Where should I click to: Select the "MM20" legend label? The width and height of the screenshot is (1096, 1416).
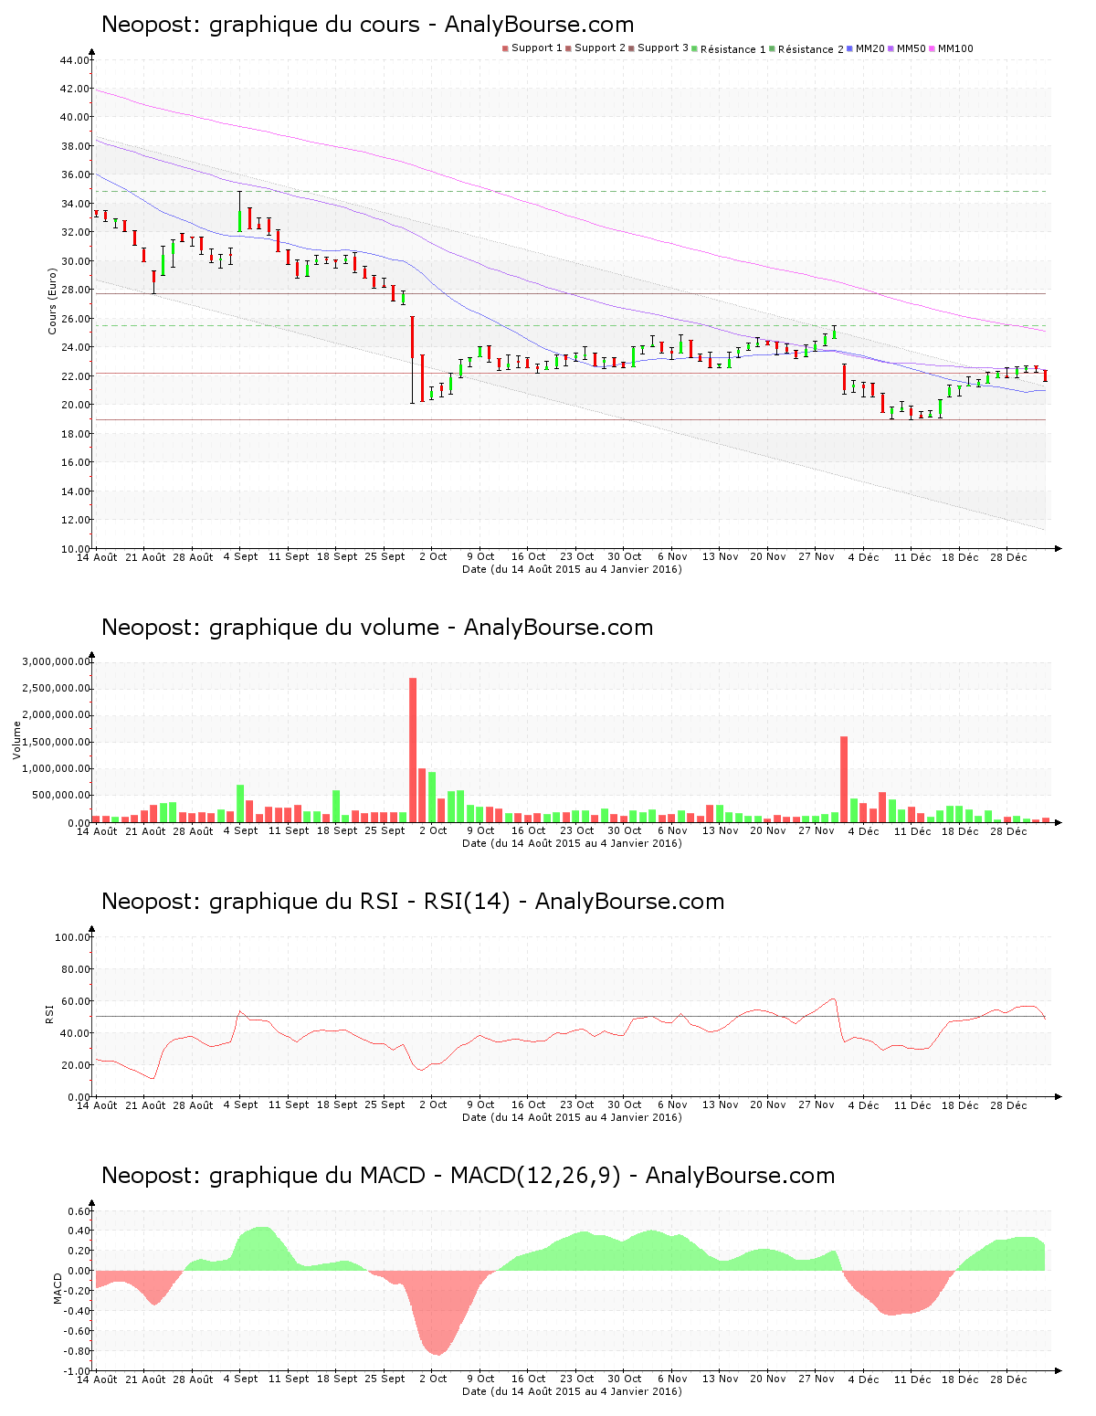(870, 48)
